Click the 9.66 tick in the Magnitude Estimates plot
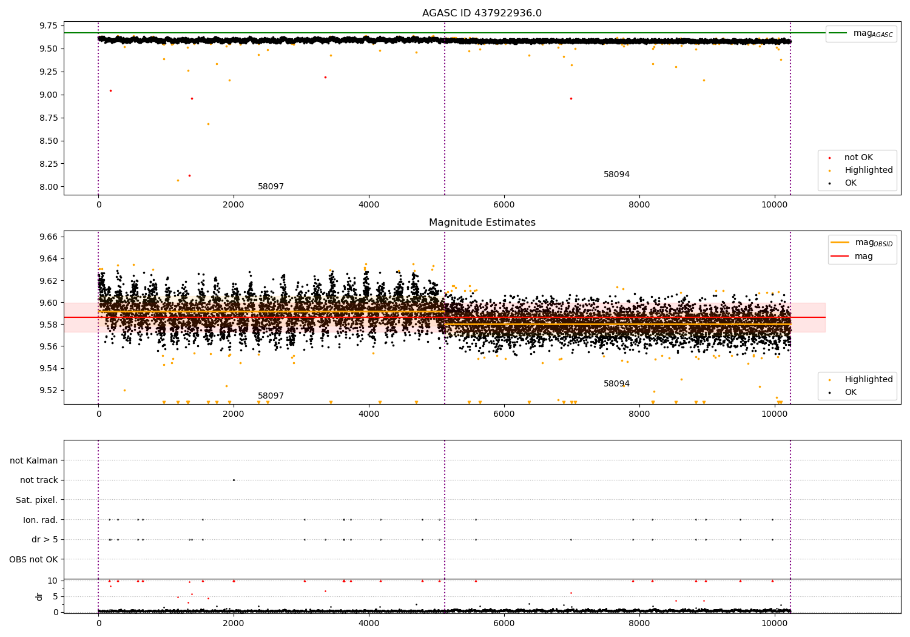 coord(49,237)
